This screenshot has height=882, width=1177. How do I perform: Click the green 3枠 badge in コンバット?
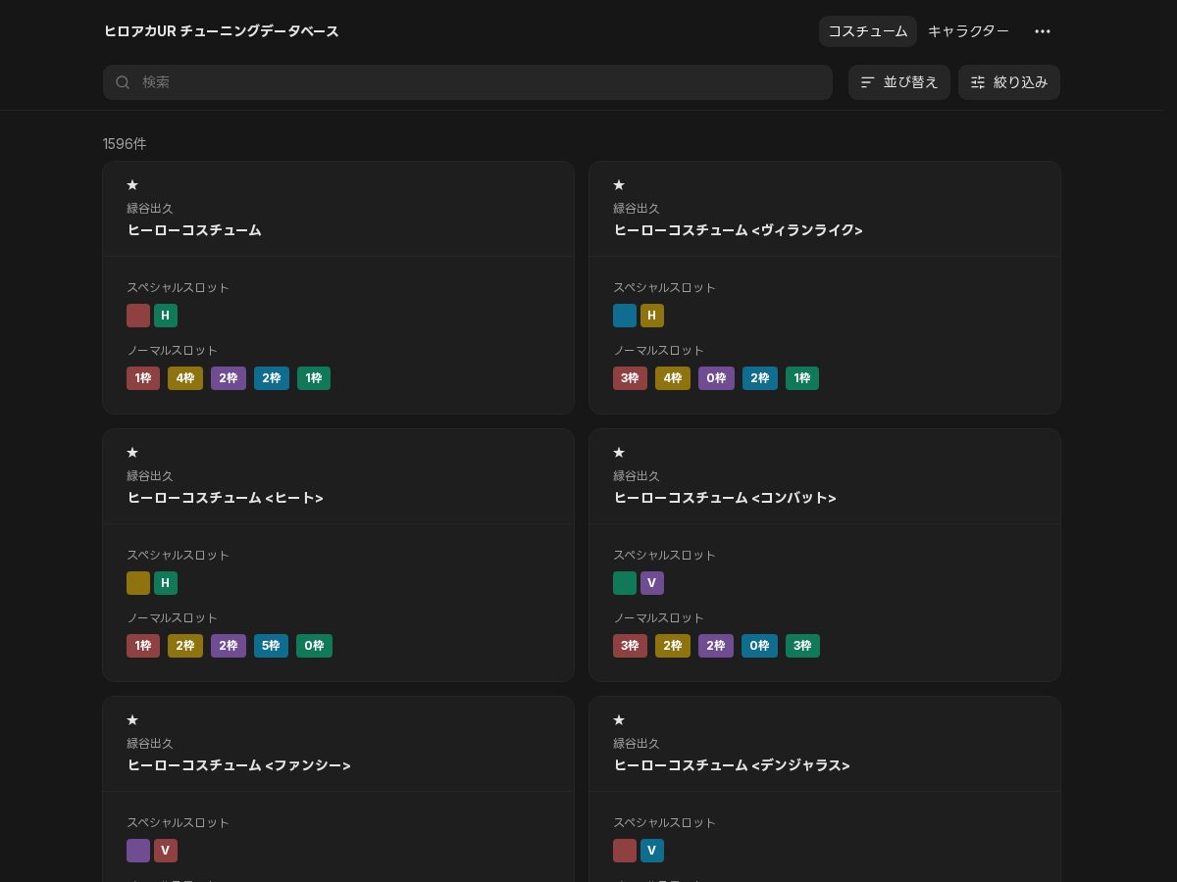pos(802,646)
